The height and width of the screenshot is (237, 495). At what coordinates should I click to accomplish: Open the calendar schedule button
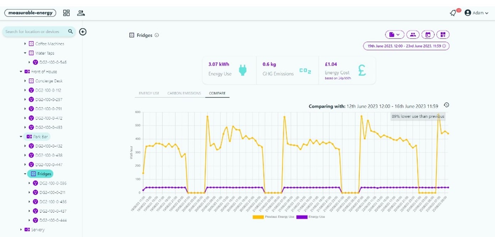click(428, 34)
